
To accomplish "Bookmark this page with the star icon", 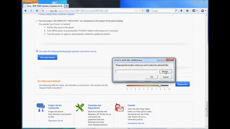I will 137,11.
